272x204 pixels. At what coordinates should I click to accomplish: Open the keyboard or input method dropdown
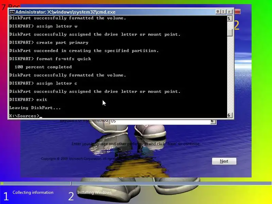coord(213,121)
